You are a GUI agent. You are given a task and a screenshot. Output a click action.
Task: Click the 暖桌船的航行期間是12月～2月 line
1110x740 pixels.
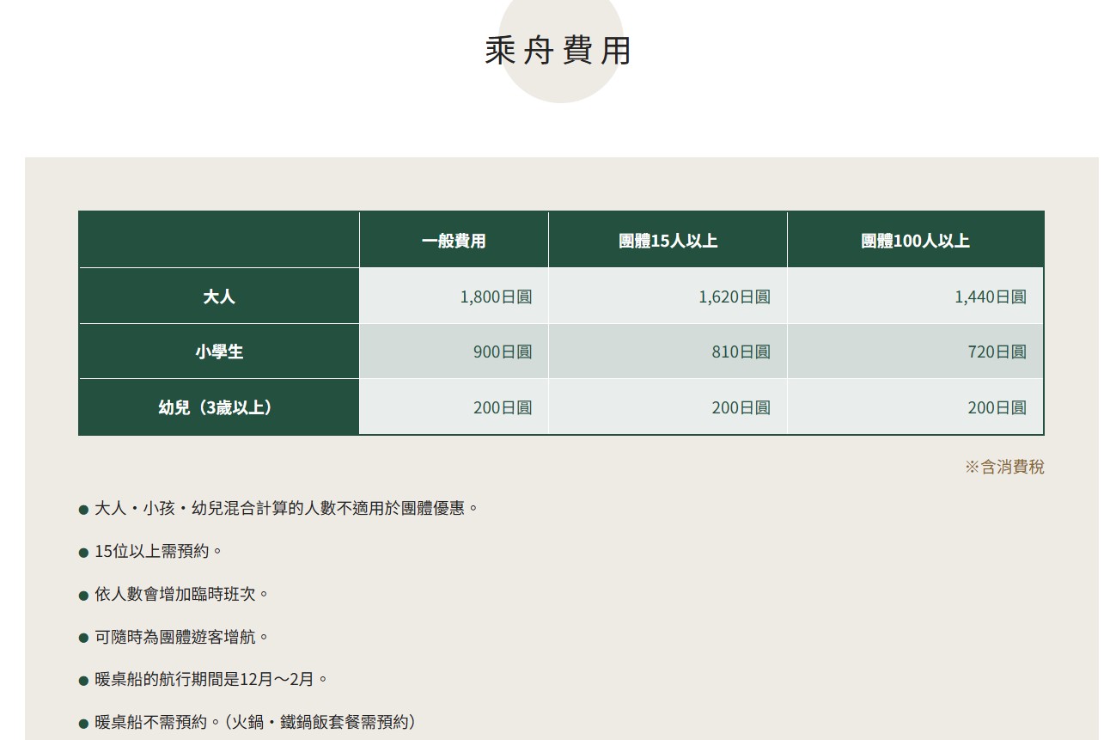pyautogui.click(x=210, y=680)
